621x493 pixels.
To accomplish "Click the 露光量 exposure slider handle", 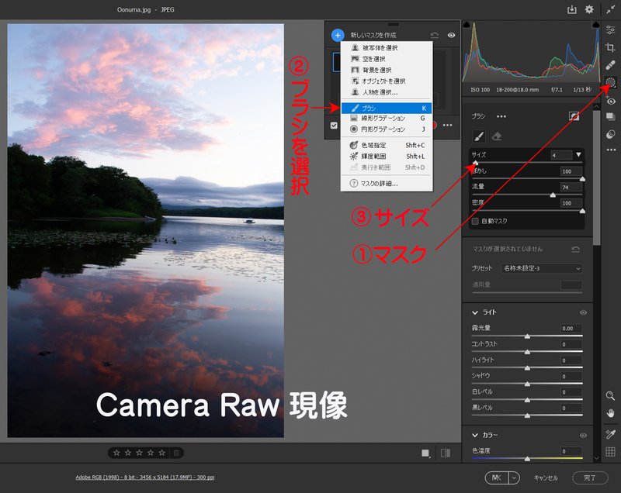I will 527,336.
